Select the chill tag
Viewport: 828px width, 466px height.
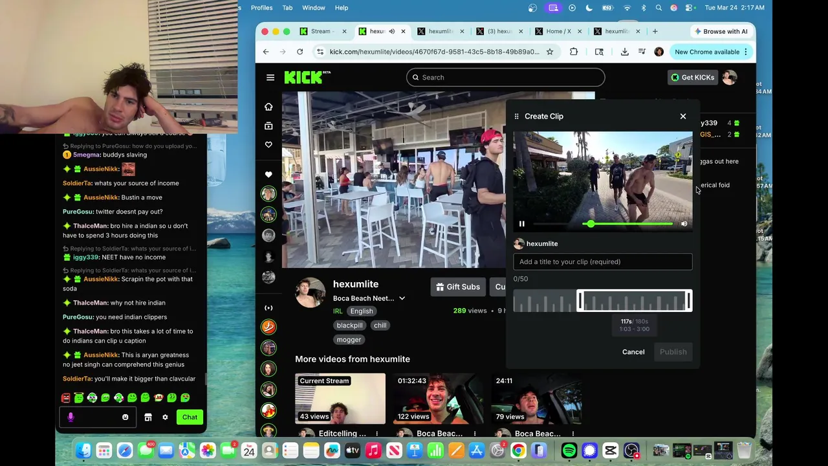(380, 326)
